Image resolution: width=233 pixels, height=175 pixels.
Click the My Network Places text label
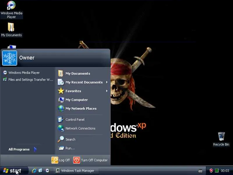coord(81,108)
